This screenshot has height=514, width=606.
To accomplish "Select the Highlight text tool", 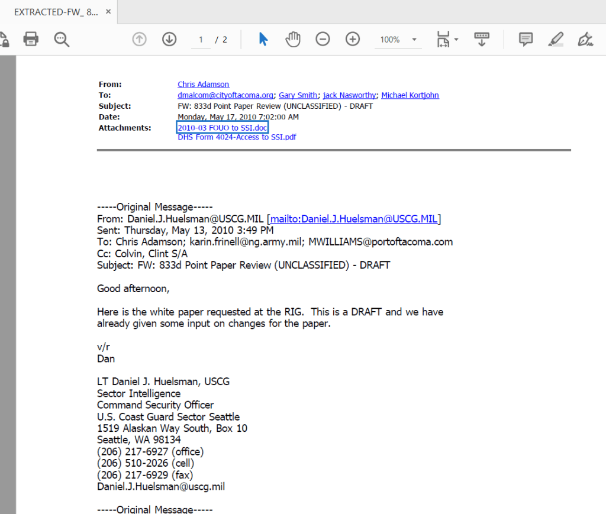I will coord(556,40).
